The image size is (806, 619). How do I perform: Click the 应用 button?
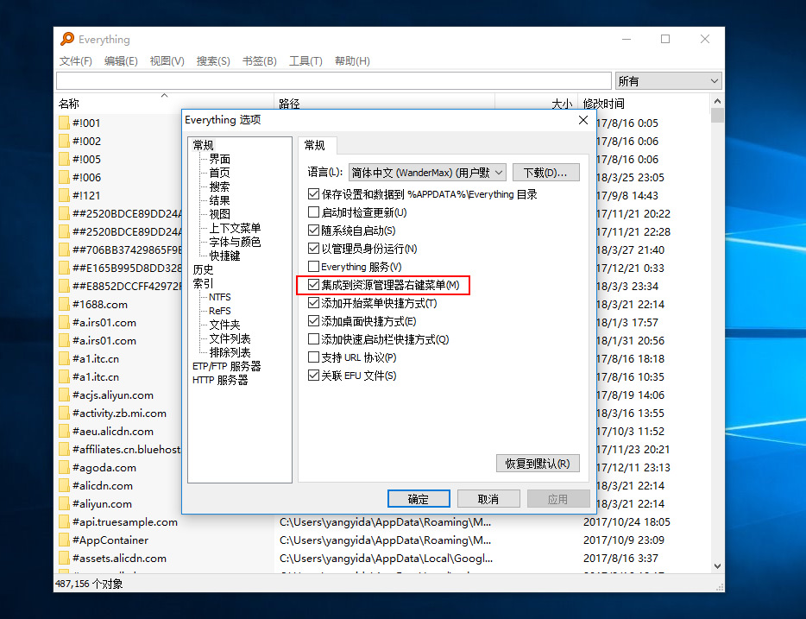[557, 499]
